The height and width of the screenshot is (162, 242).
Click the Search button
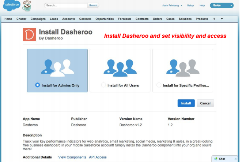pyautogui.click(x=93, y=5)
